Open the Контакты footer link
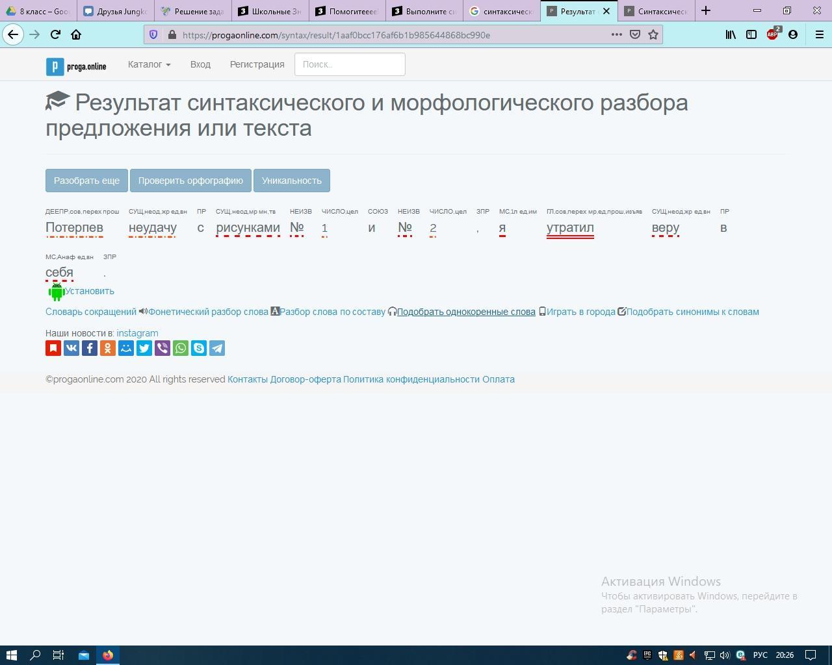The height and width of the screenshot is (665, 832). pyautogui.click(x=248, y=379)
